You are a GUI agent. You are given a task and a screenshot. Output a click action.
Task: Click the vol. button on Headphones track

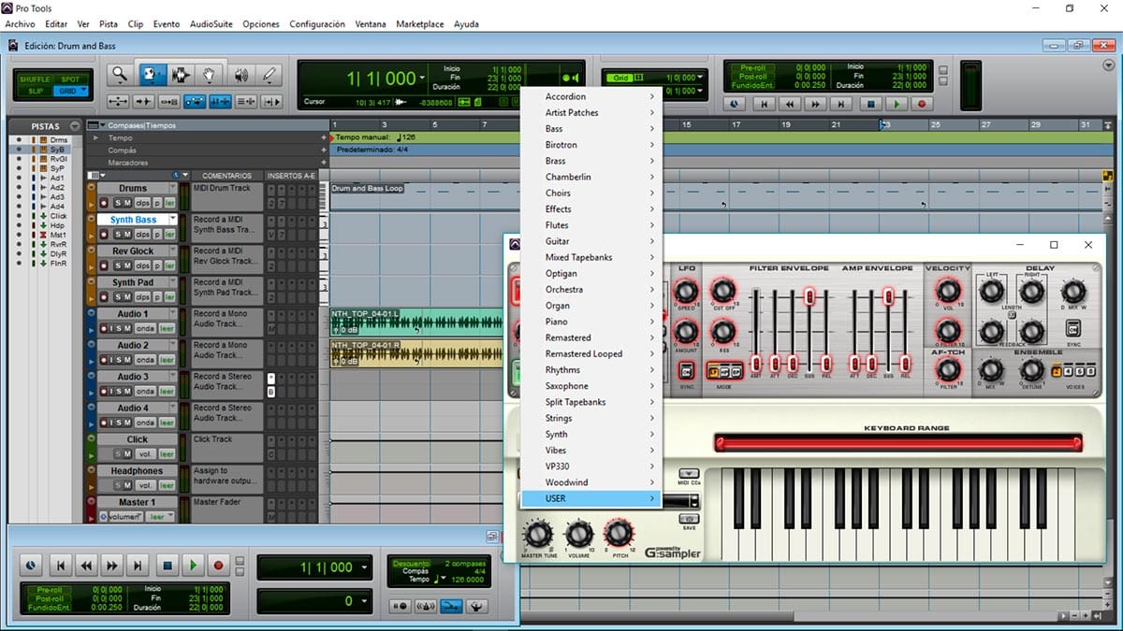point(145,485)
